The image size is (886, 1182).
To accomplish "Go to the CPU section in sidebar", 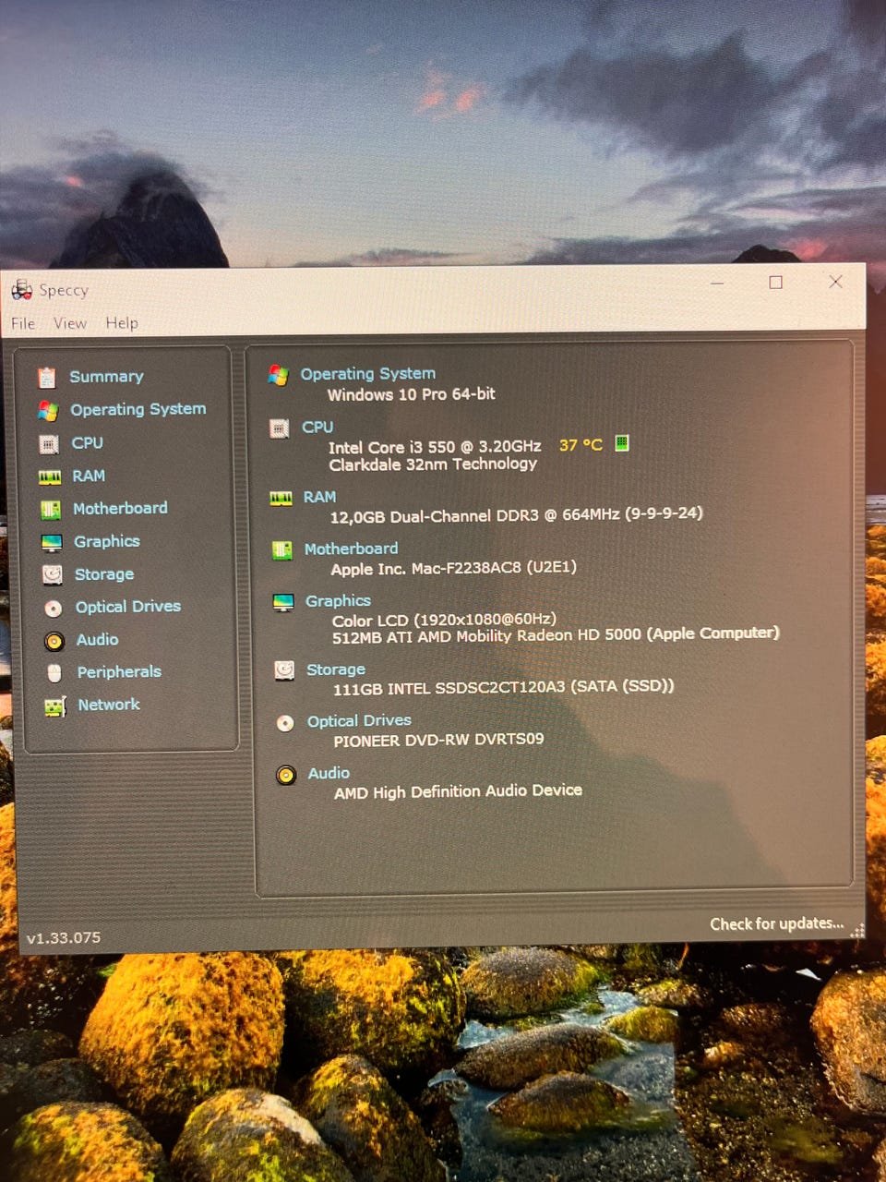I will pyautogui.click(x=88, y=443).
